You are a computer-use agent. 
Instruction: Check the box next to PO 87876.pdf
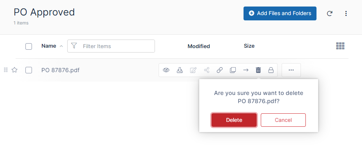pyautogui.click(x=29, y=70)
